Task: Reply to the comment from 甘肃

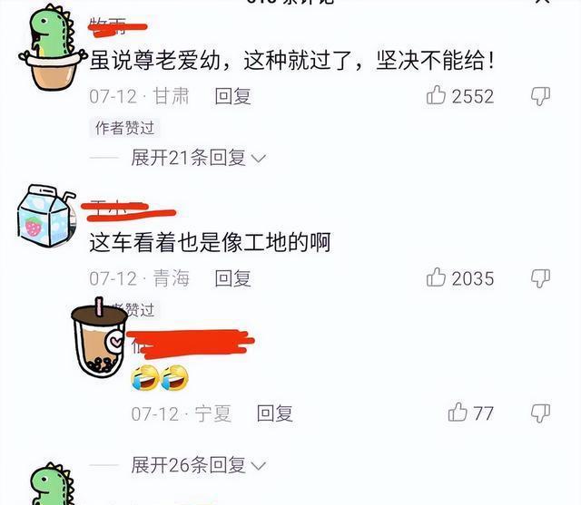Action: pos(232,96)
